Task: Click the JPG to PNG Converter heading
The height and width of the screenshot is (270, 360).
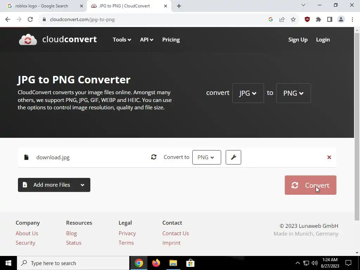Action: coord(74,80)
